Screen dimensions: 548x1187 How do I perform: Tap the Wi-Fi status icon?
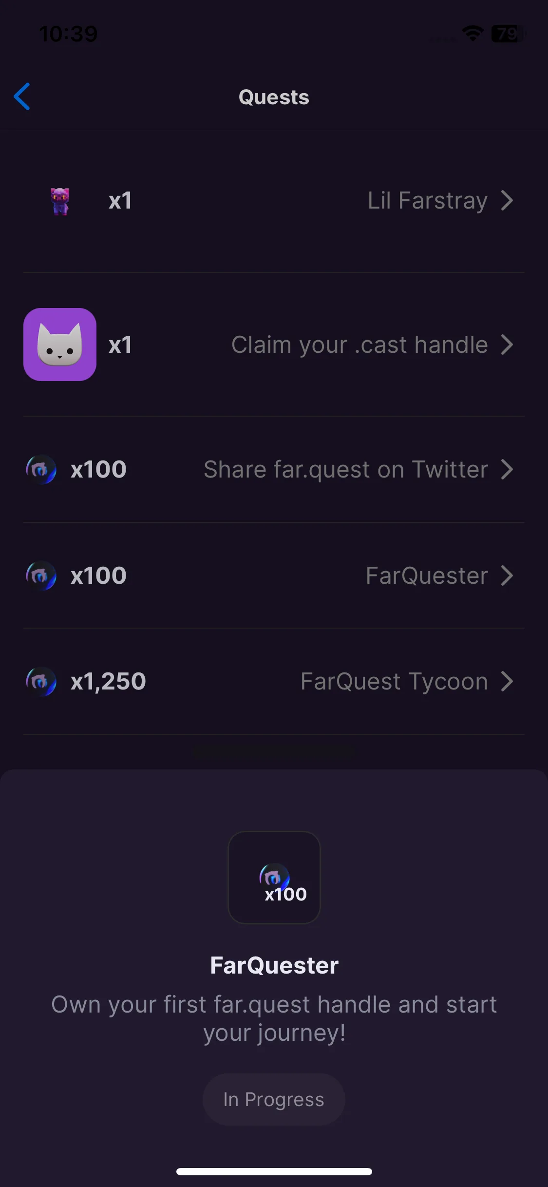pos(472,34)
